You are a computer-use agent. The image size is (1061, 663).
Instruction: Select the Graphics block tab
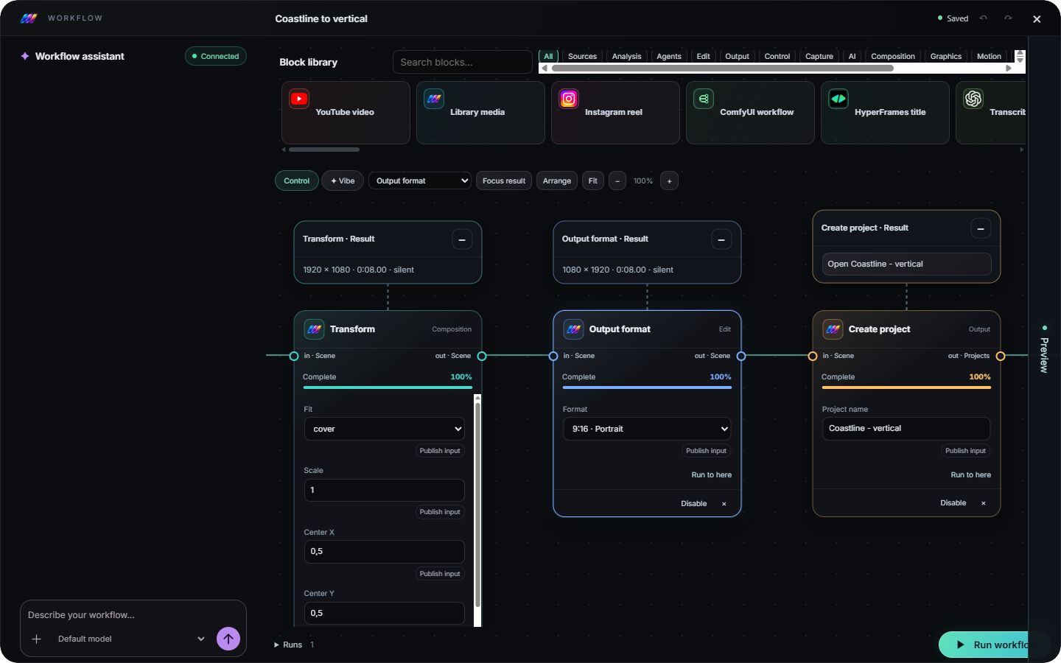(x=946, y=57)
